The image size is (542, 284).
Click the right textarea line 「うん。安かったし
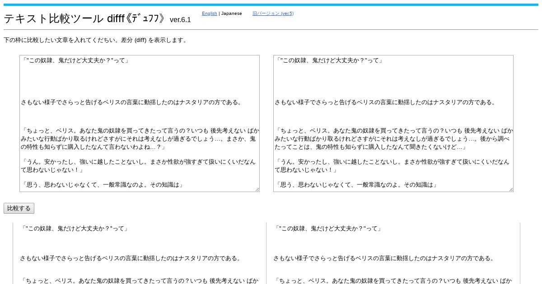click(392, 166)
